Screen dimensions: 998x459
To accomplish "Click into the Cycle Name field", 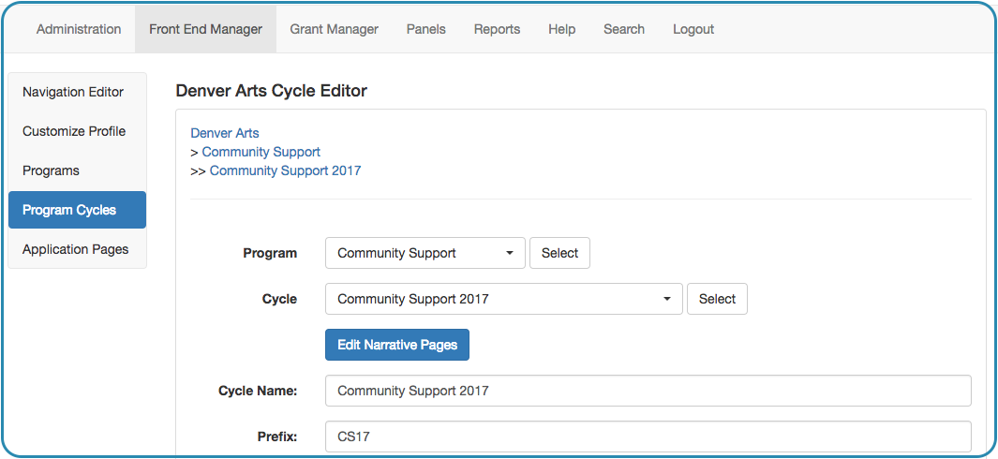I will tap(648, 391).
